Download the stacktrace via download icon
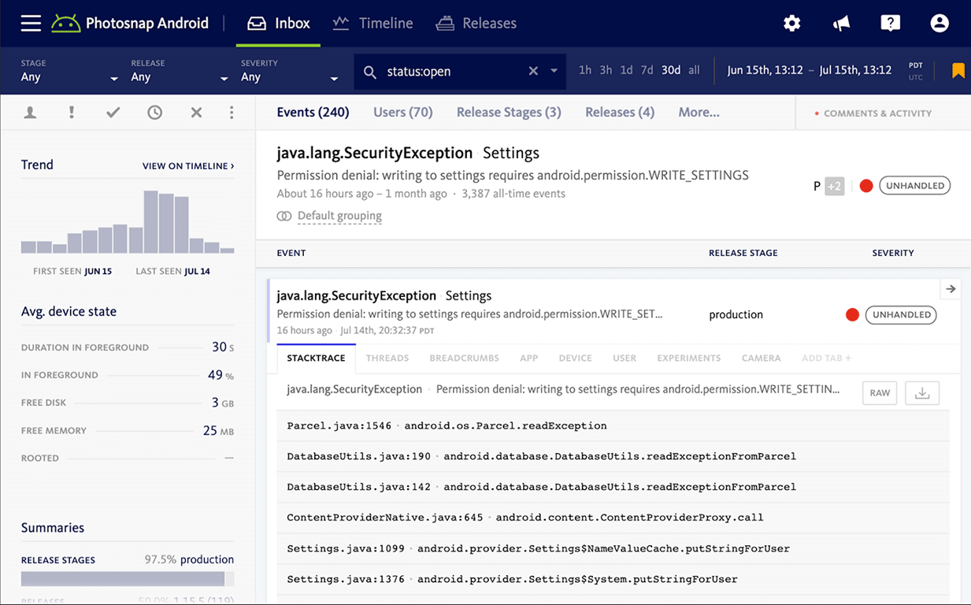This screenshot has height=605, width=971. pos(922,392)
